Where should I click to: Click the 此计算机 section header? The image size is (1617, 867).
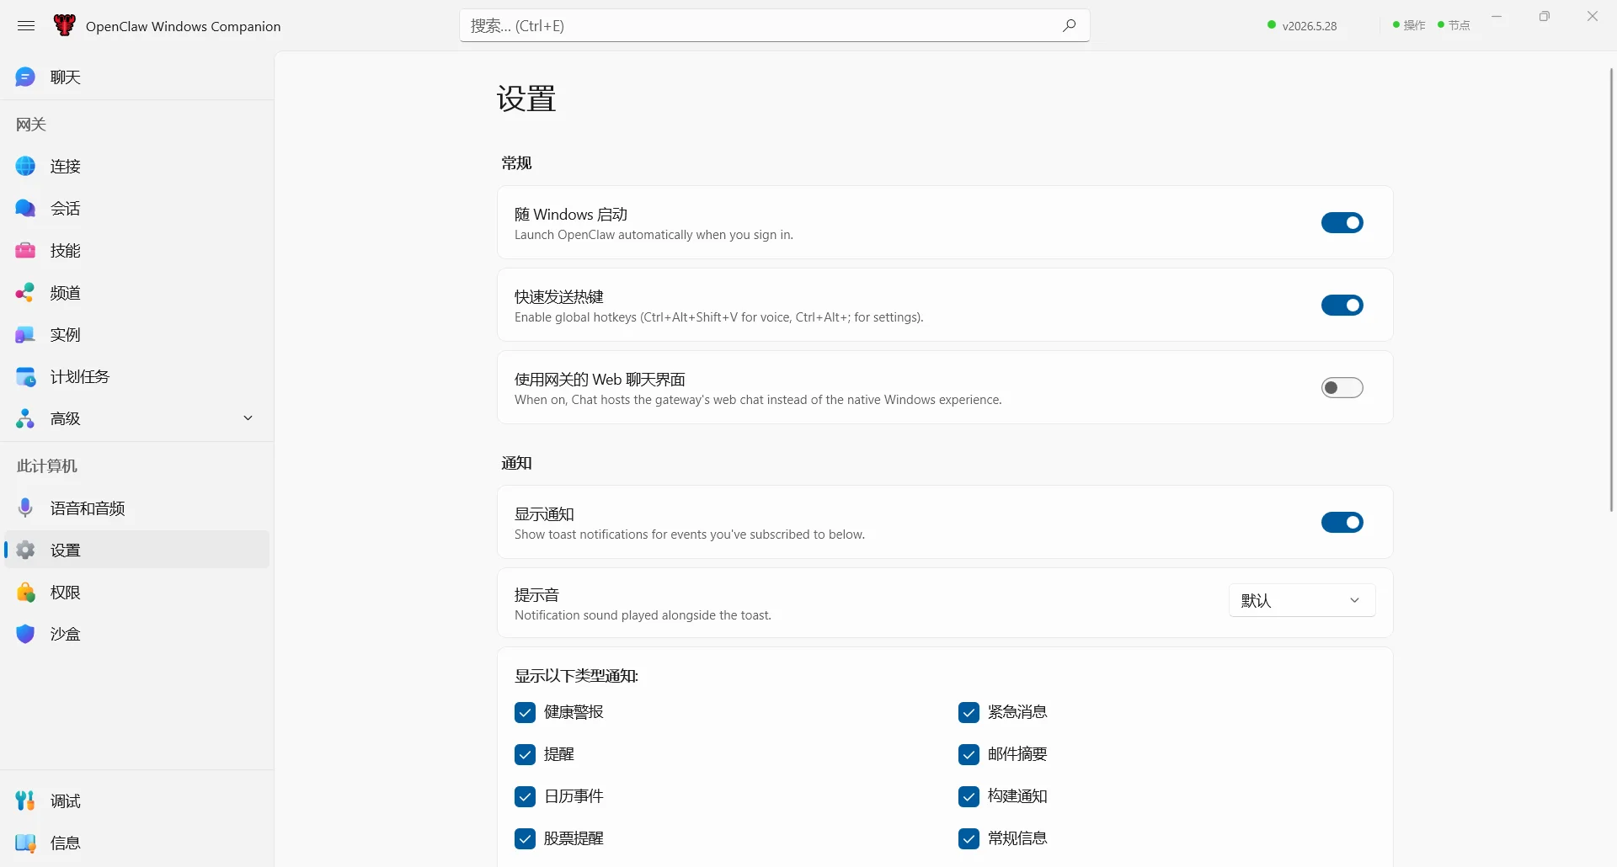tap(47, 466)
